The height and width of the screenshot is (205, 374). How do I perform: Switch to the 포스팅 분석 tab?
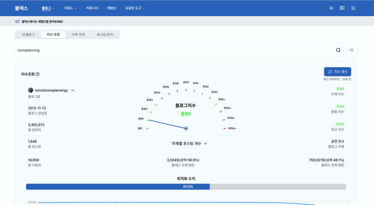click(105, 35)
